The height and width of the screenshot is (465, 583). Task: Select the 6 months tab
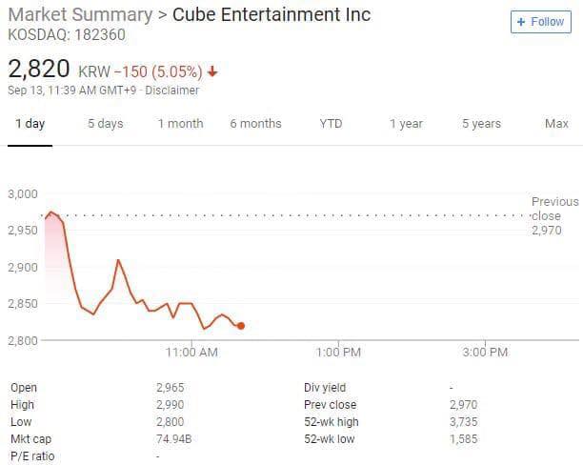coord(255,124)
